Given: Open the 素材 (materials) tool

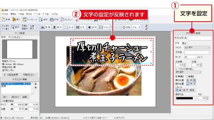Looking at the screenshot, I should pyautogui.click(x=57, y=27).
